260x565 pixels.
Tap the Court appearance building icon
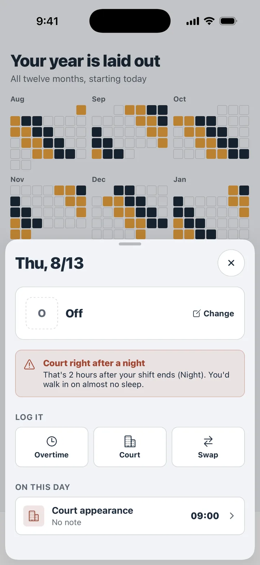34,516
